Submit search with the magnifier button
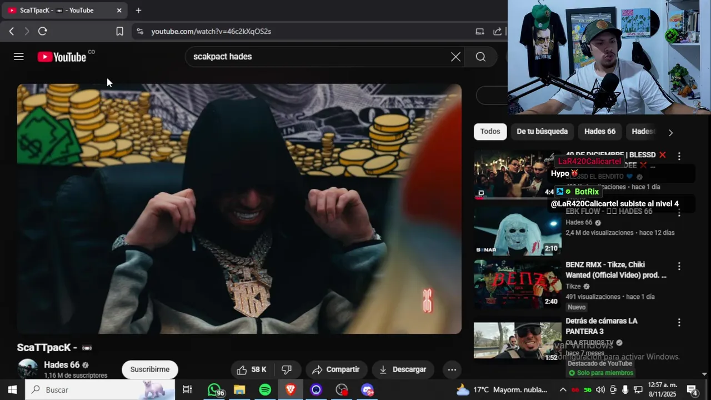The height and width of the screenshot is (400, 711). point(480,57)
